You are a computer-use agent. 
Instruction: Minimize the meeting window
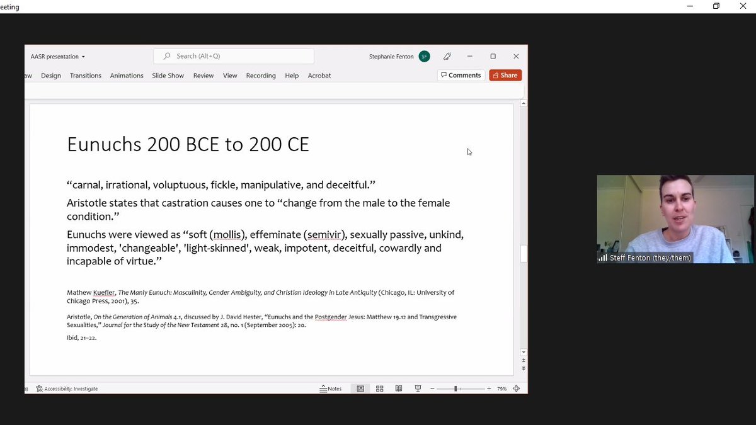pyautogui.click(x=690, y=6)
